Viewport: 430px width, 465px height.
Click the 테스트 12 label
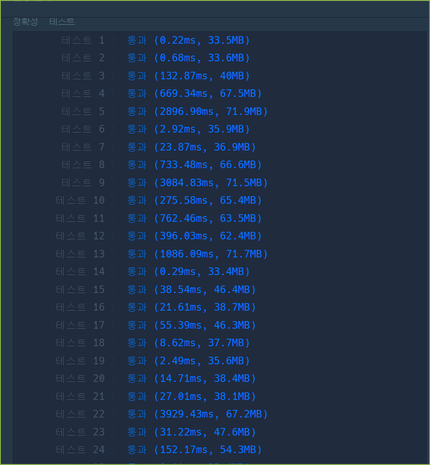pyautogui.click(x=80, y=236)
